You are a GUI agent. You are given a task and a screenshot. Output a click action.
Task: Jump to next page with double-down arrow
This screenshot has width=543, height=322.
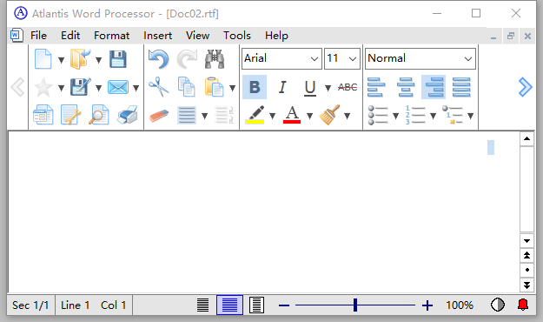(526, 285)
